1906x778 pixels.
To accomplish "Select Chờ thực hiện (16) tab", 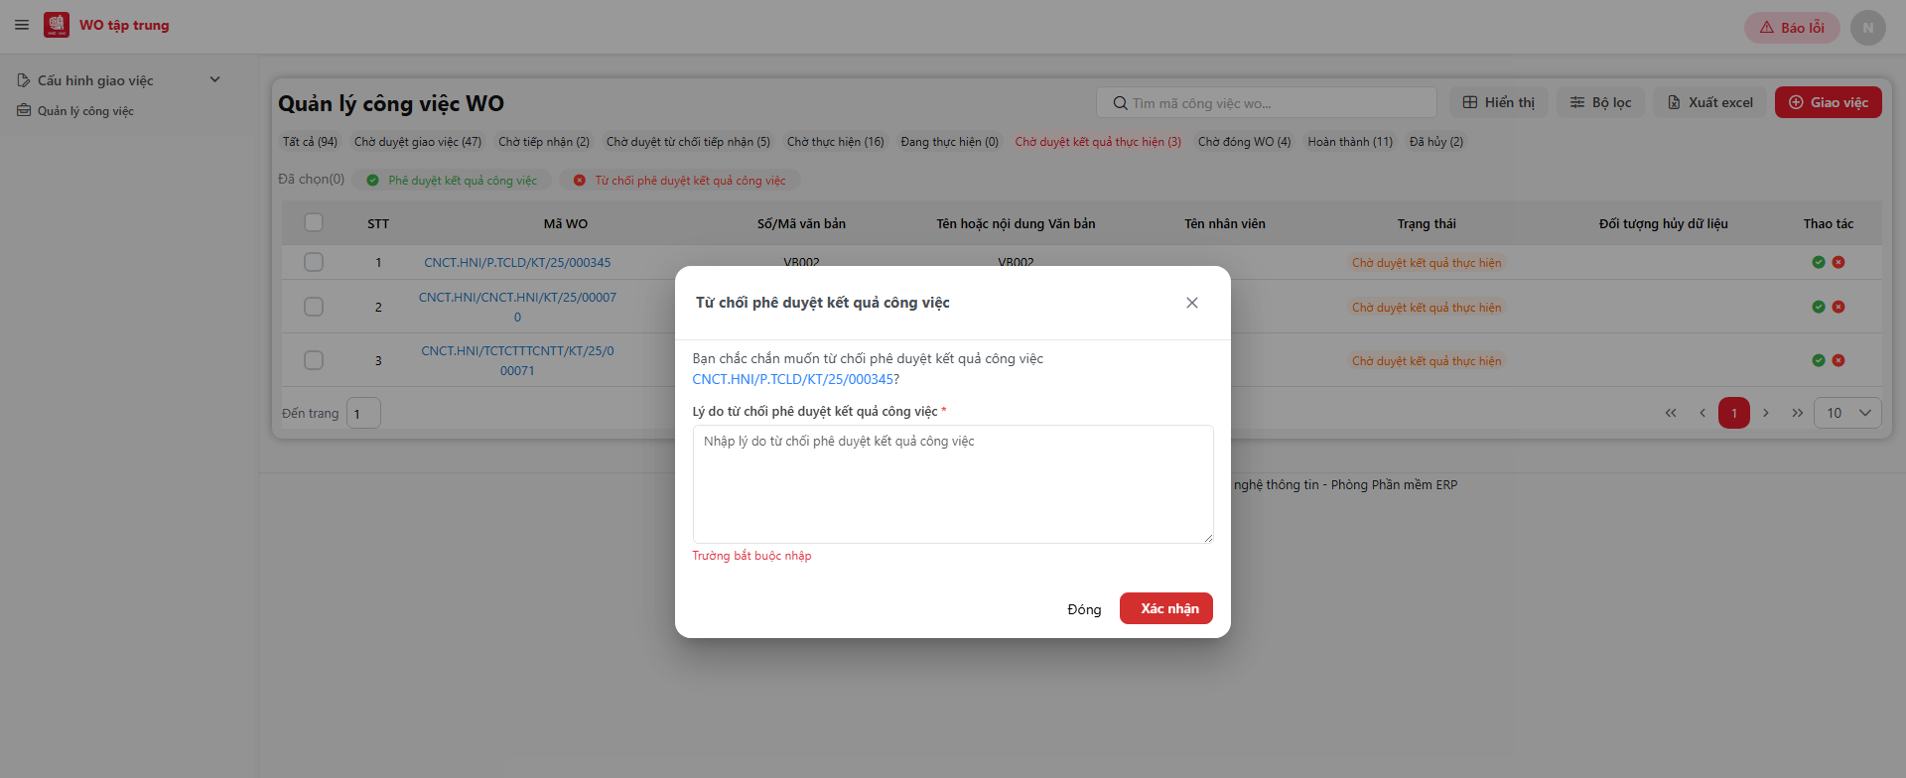I will pyautogui.click(x=836, y=142).
